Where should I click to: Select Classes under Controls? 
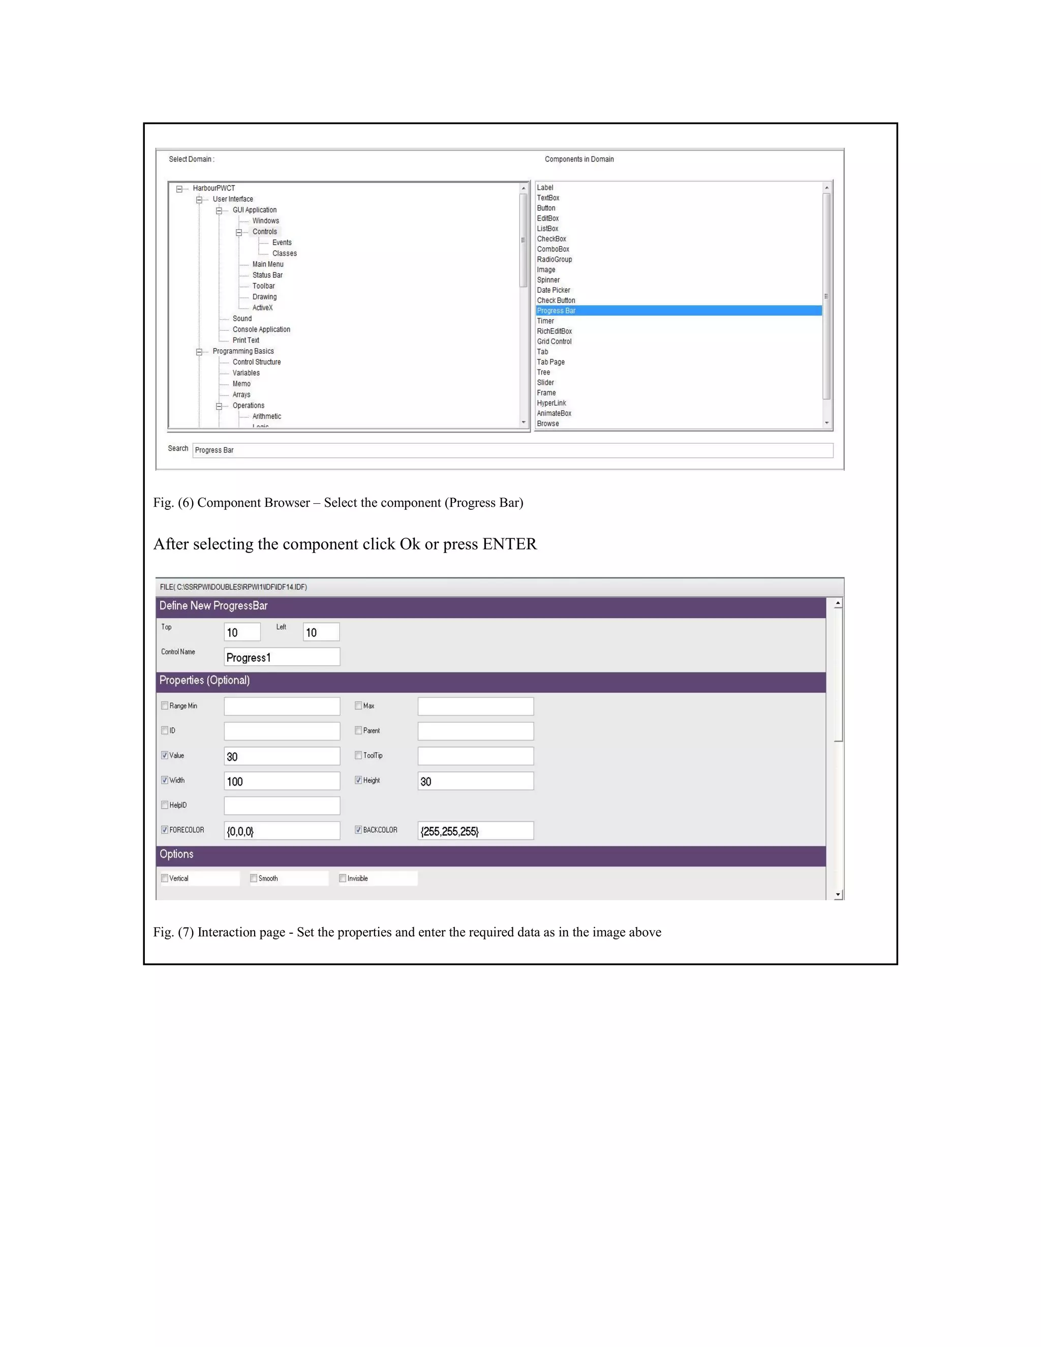(284, 254)
